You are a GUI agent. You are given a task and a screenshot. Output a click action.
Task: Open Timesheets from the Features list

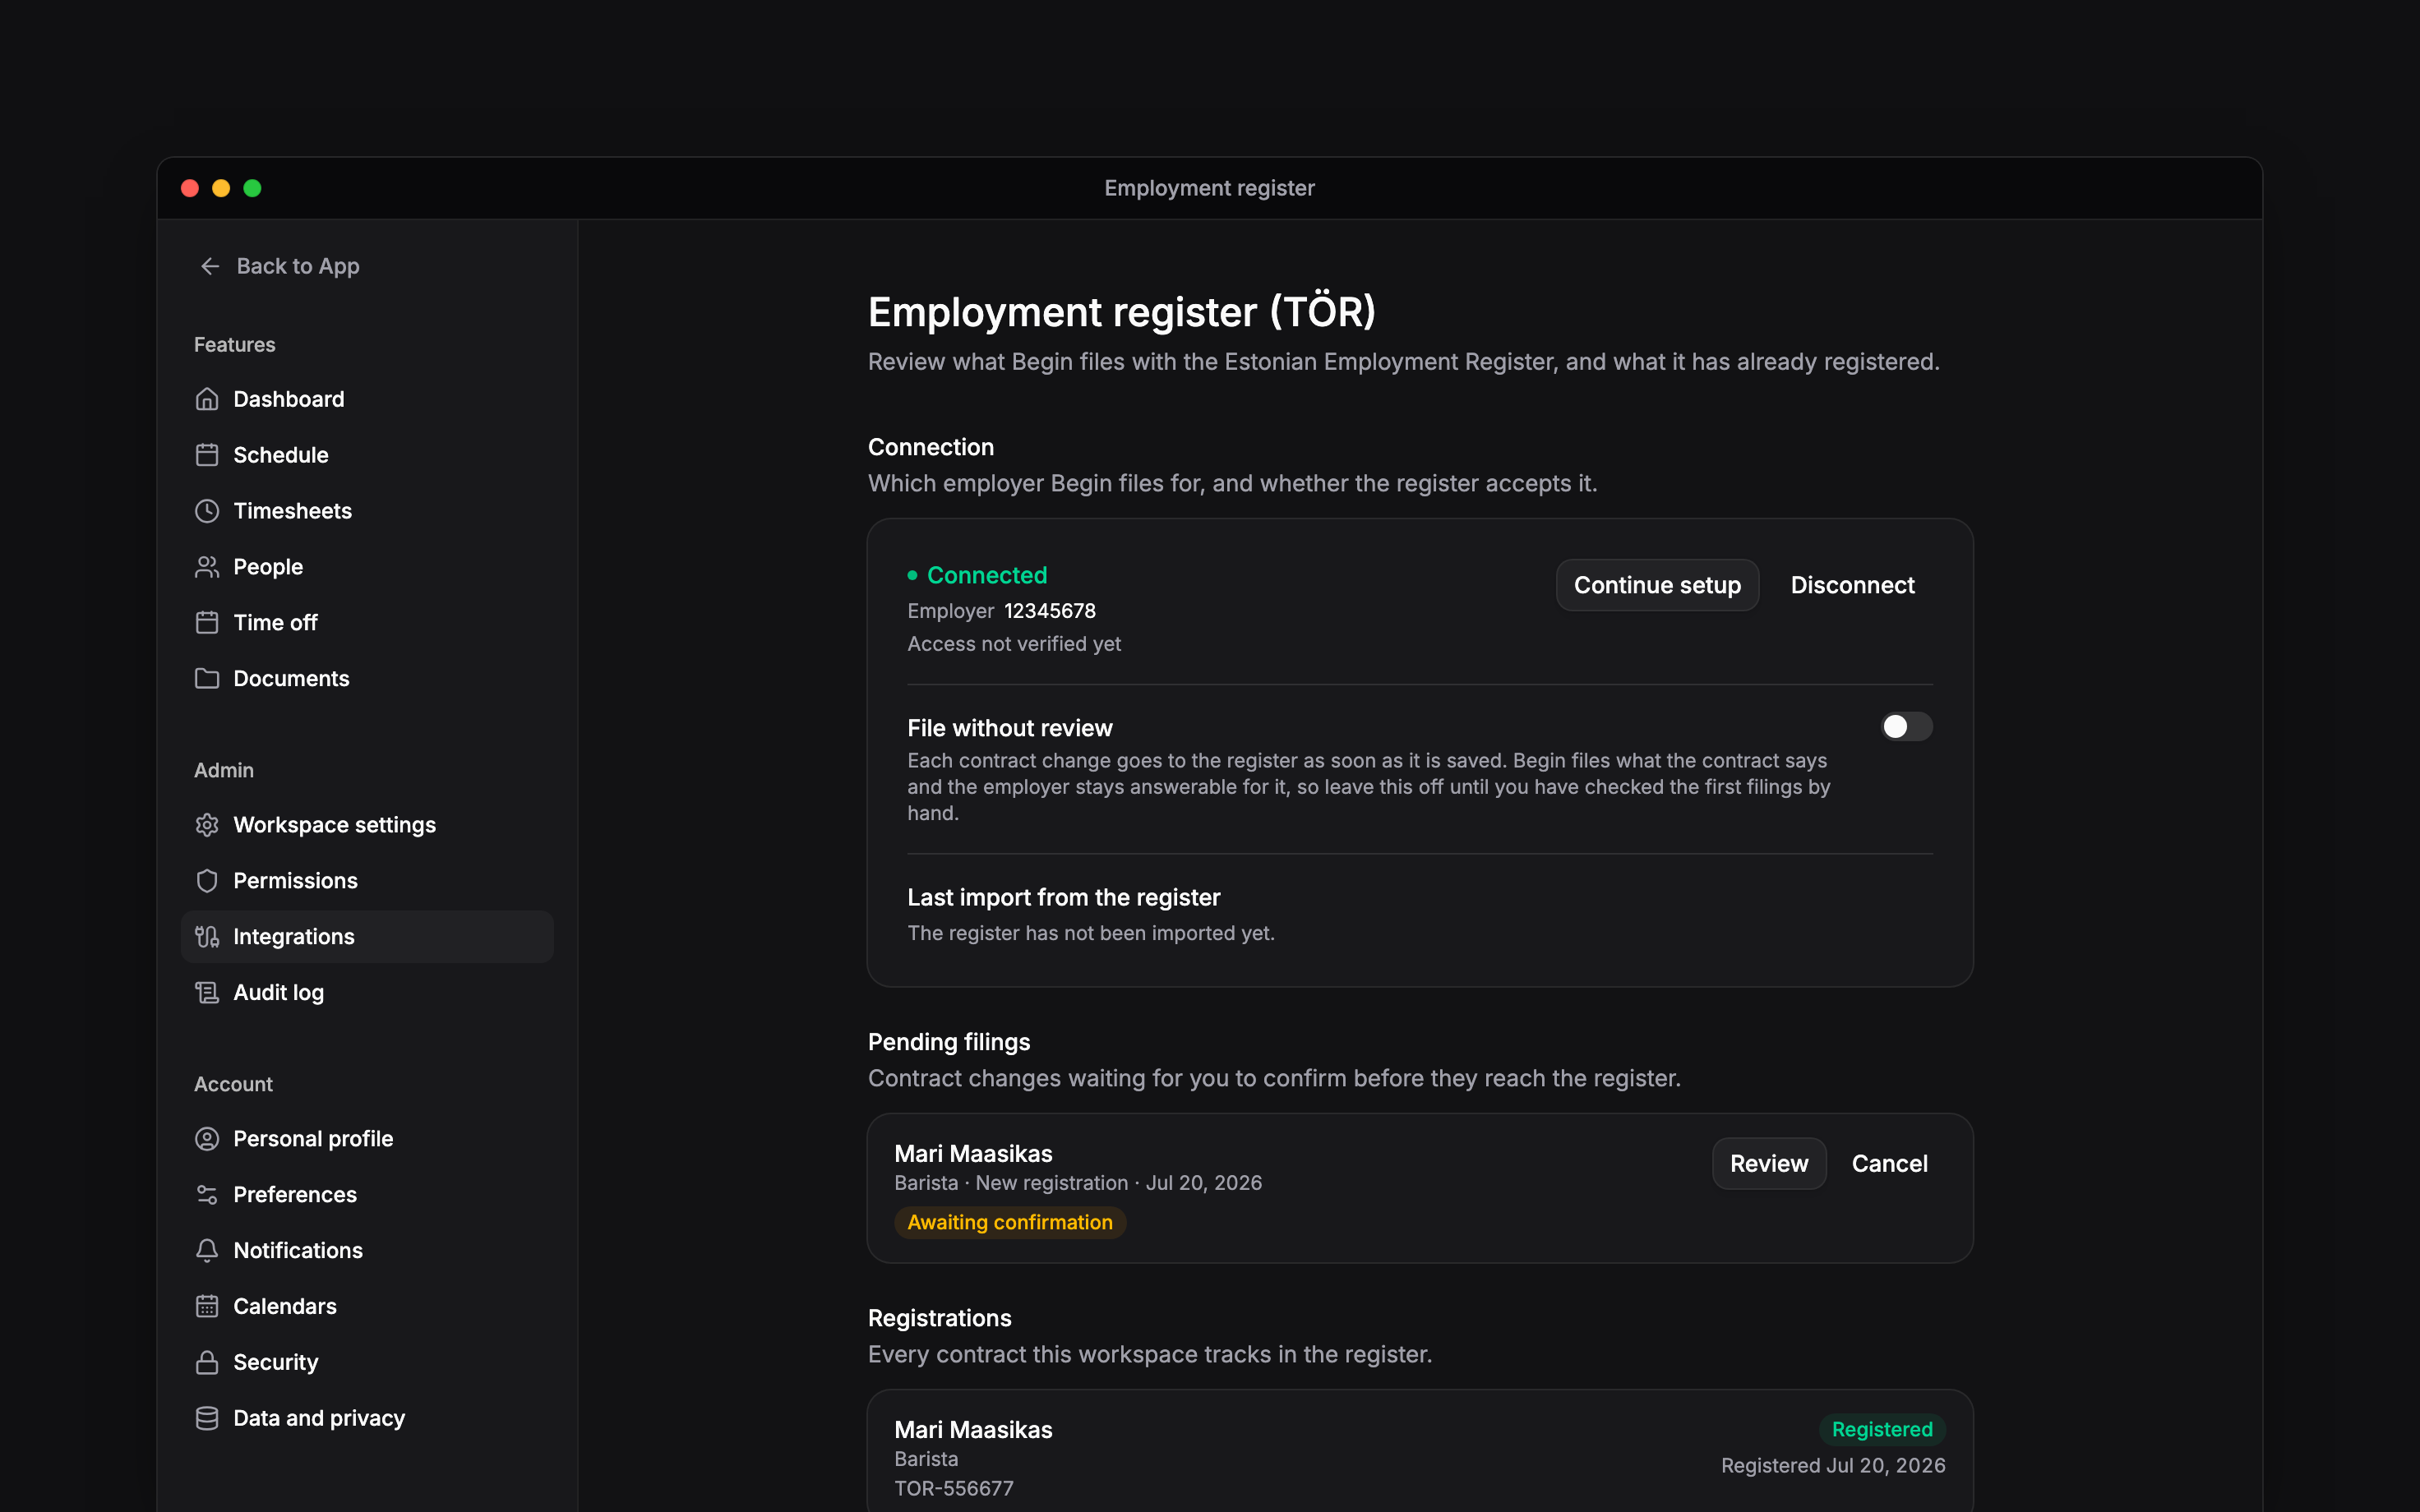(x=367, y=511)
